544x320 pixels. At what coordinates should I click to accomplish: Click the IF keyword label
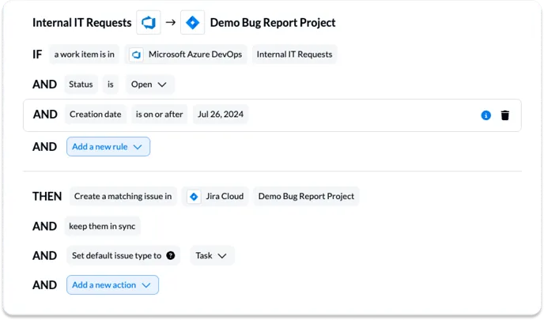pyautogui.click(x=37, y=55)
